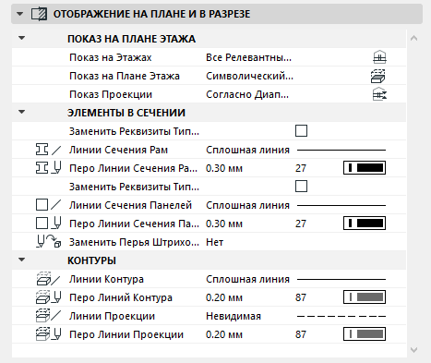This screenshot has height=363, width=431.
Task: Click the floor plan and section panel icon
Action: pyautogui.click(x=40, y=14)
